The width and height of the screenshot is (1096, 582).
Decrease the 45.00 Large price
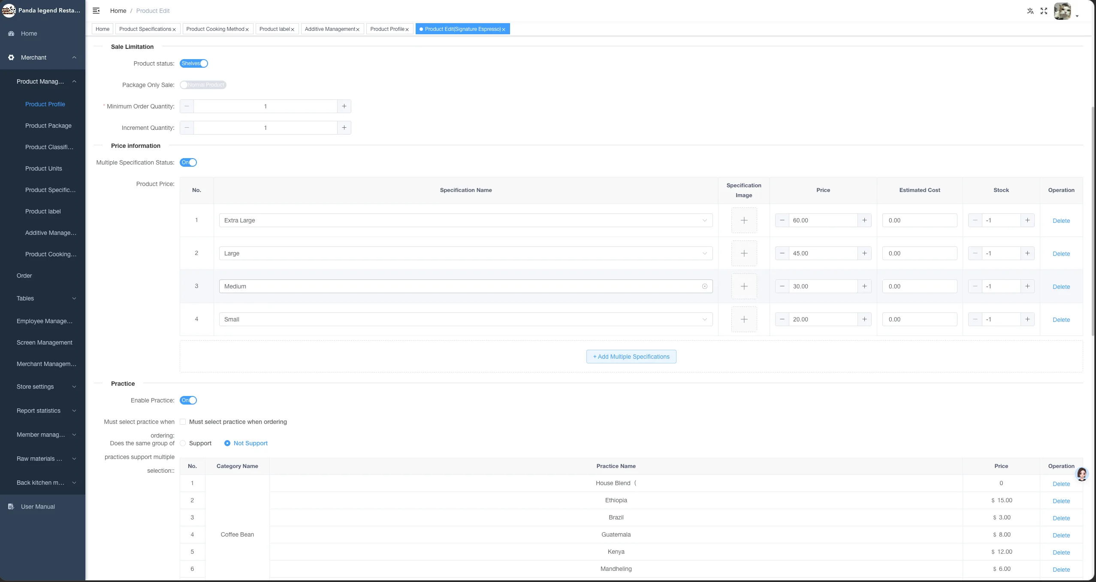[782, 253]
